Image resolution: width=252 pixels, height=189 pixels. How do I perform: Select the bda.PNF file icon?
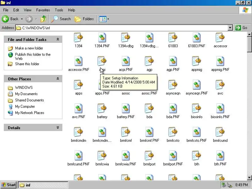pyautogui.click(x=173, y=108)
